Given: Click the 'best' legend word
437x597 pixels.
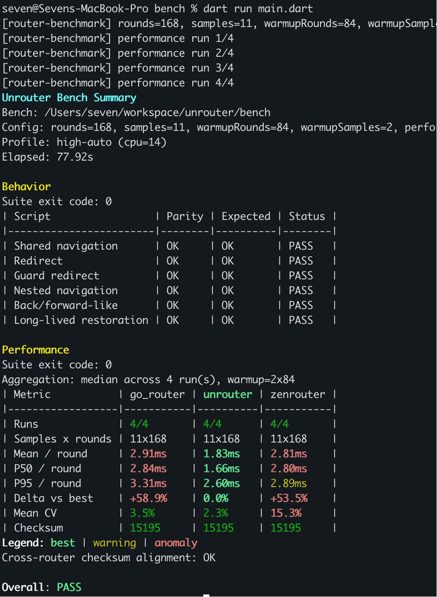Looking at the screenshot, I should tap(63, 543).
